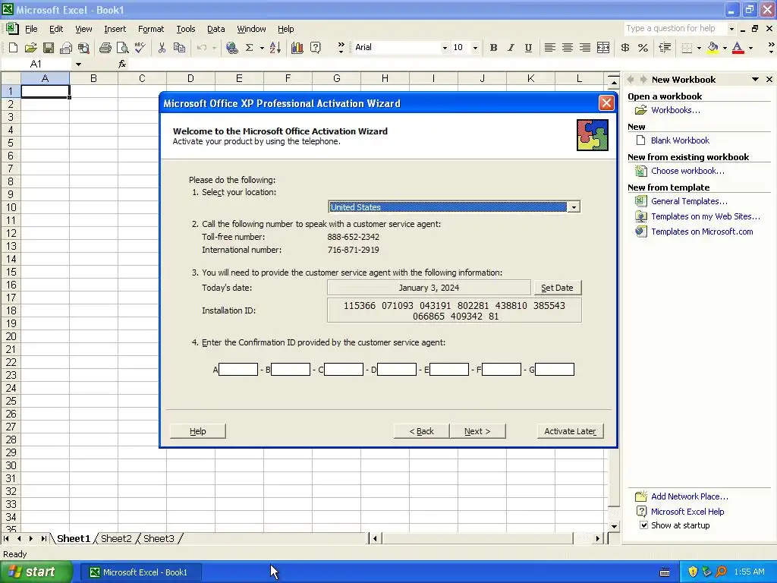
Task: Open the location dropdown showing United States
Action: pos(574,207)
